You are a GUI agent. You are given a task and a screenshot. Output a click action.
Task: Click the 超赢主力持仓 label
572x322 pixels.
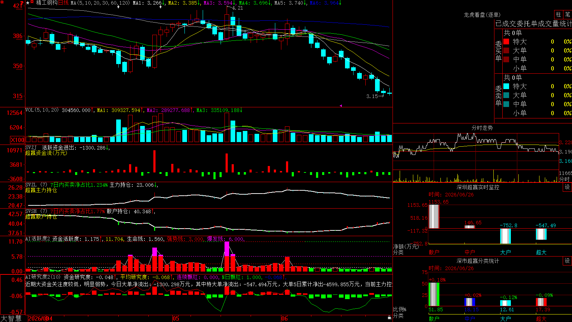pos(41,190)
